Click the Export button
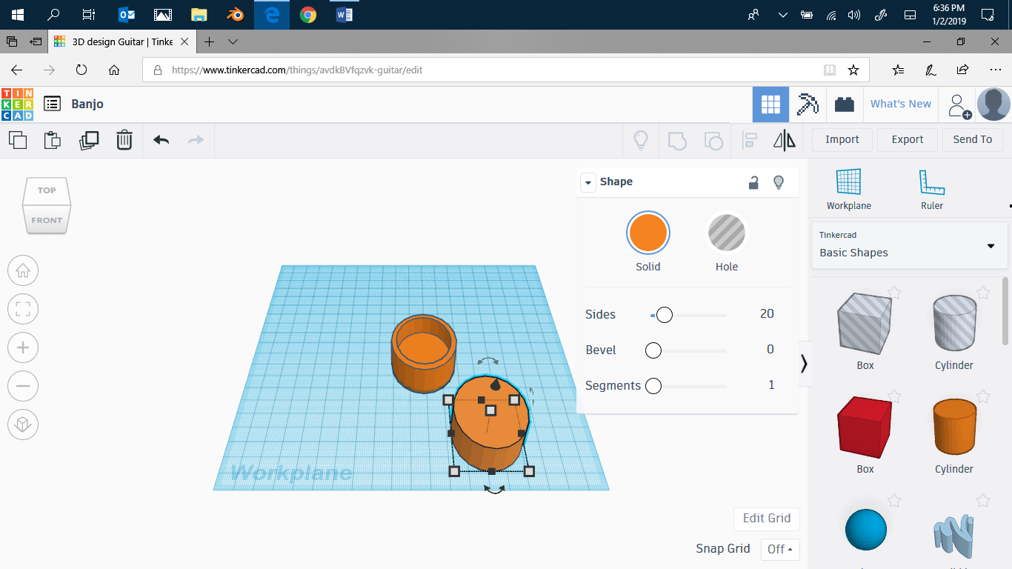 pyautogui.click(x=908, y=139)
